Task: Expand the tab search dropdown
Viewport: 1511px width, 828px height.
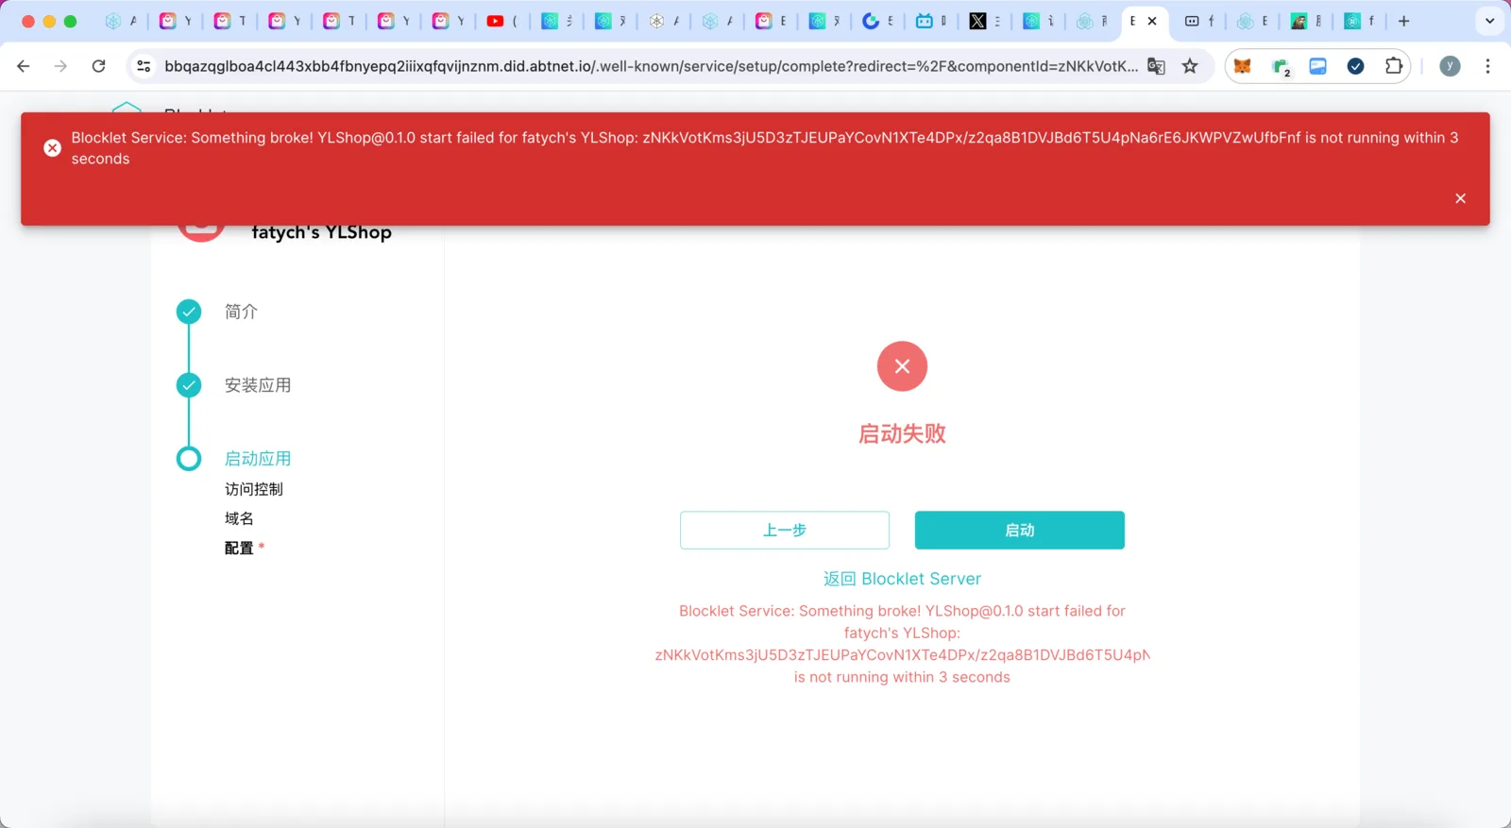Action: [1489, 21]
